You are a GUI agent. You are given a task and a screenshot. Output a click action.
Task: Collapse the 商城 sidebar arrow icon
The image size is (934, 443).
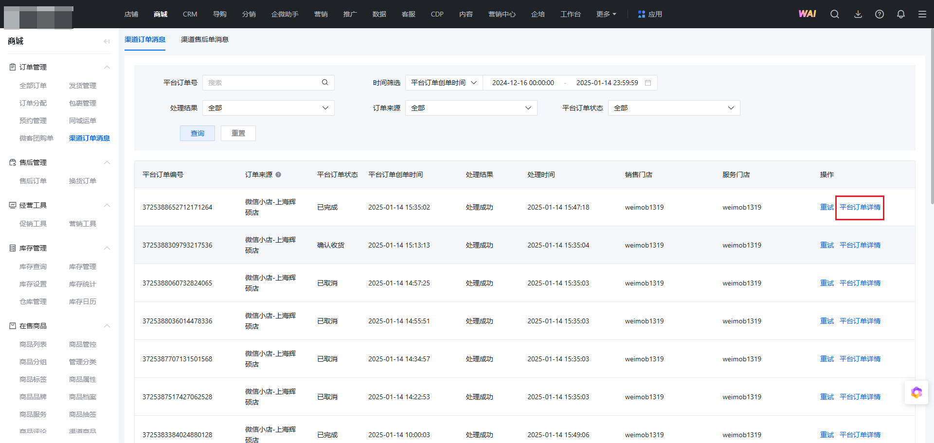[x=107, y=41]
